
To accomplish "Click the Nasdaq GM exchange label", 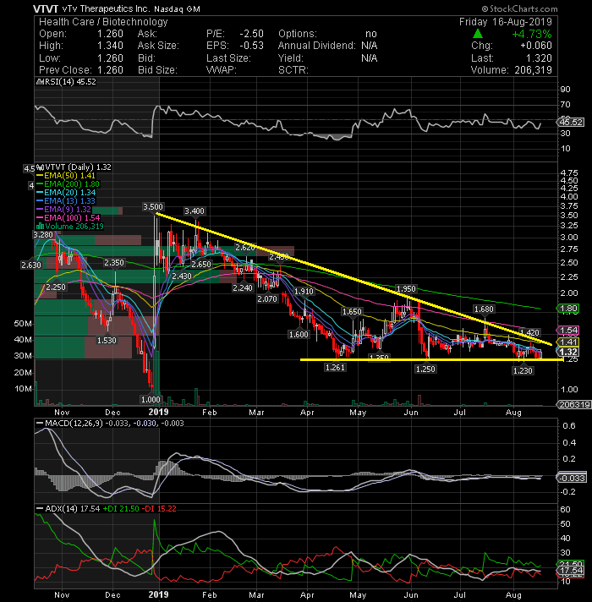I will point(178,8).
